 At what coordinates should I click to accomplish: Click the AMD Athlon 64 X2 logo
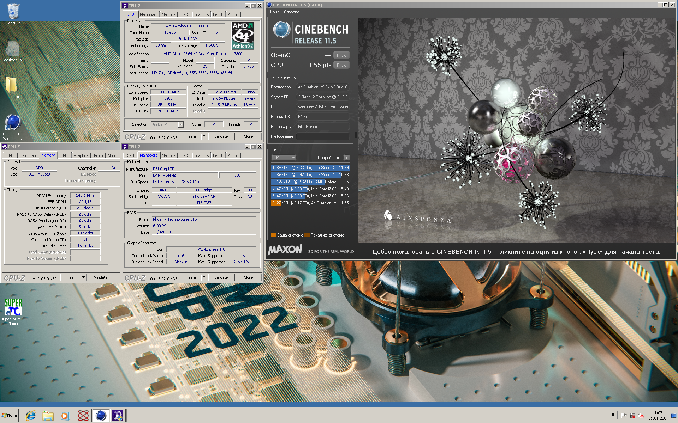tap(243, 36)
